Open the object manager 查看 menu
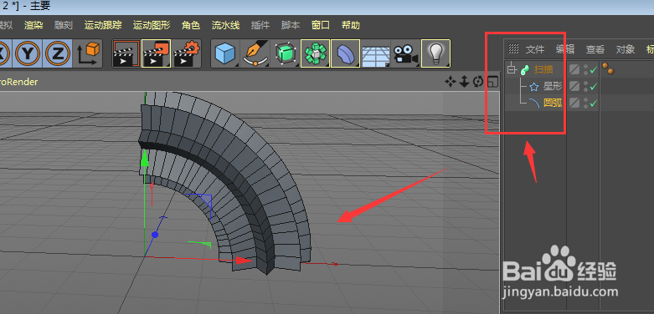 coord(595,49)
